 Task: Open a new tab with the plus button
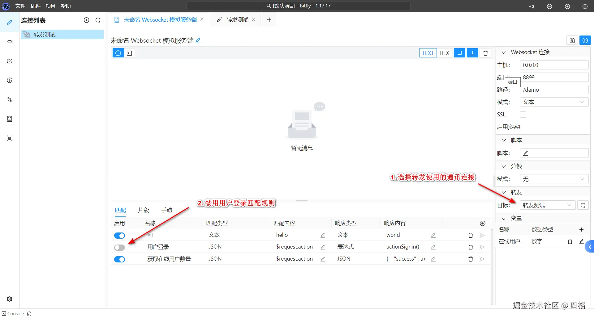(x=269, y=20)
